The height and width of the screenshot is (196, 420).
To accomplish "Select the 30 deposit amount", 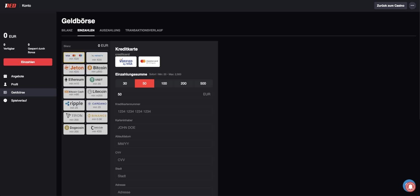I will coord(125,83).
